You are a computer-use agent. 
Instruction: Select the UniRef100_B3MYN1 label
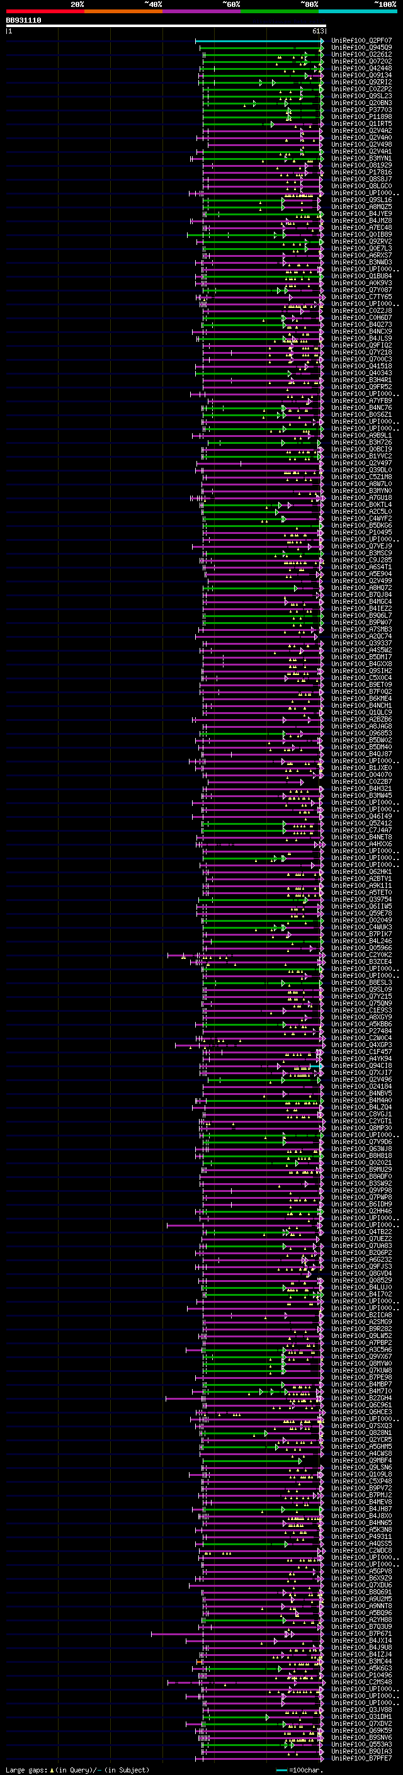click(x=361, y=159)
